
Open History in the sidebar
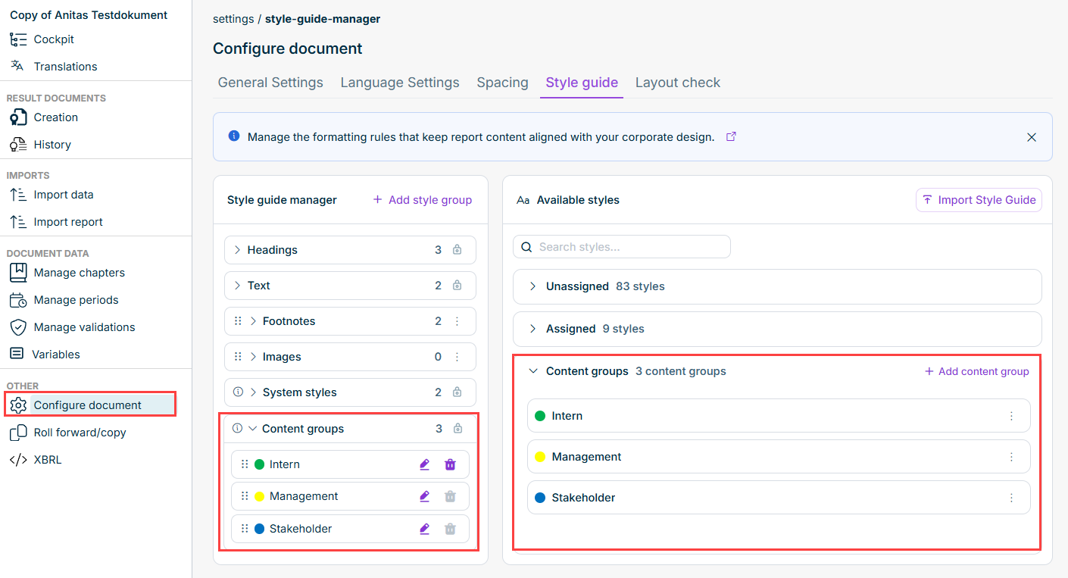[52, 145]
